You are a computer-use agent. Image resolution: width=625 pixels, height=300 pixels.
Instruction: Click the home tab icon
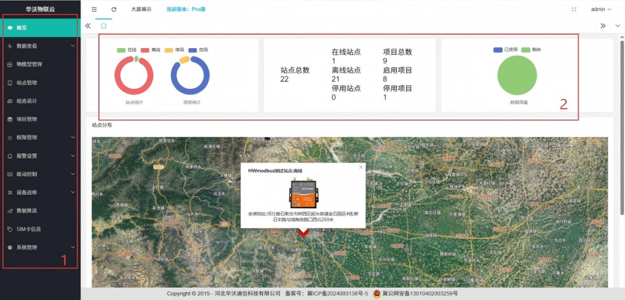[104, 26]
